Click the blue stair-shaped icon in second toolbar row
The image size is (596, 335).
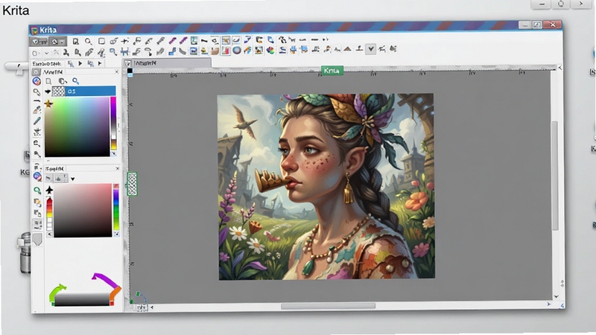coord(172,51)
